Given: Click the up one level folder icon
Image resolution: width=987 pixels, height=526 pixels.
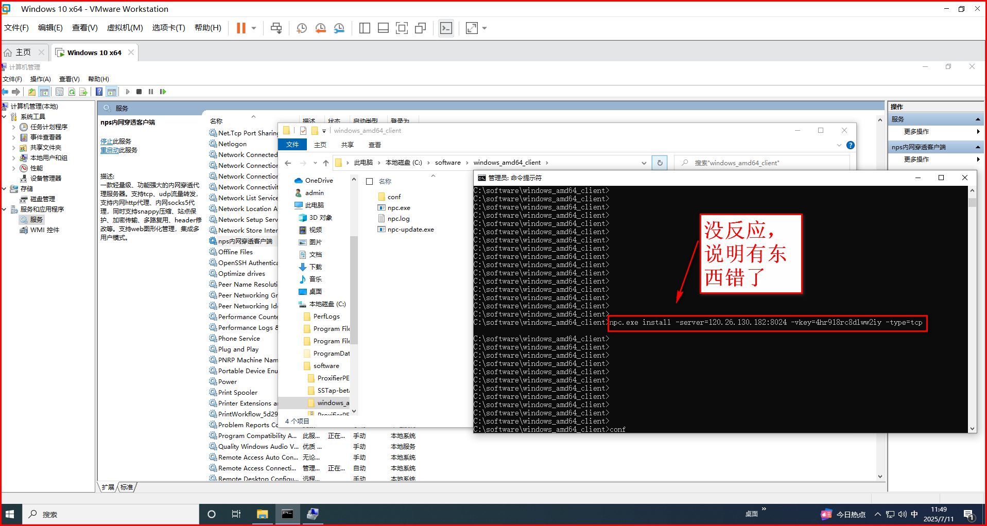Looking at the screenshot, I should (x=32, y=92).
